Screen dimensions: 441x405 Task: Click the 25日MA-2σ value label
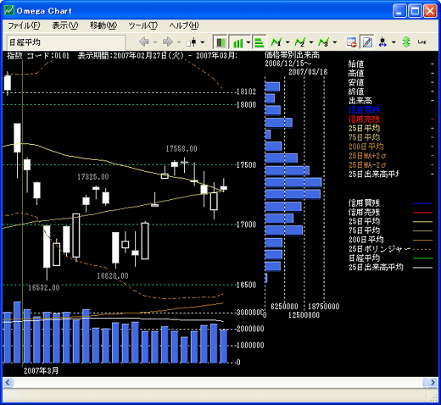coord(367,165)
